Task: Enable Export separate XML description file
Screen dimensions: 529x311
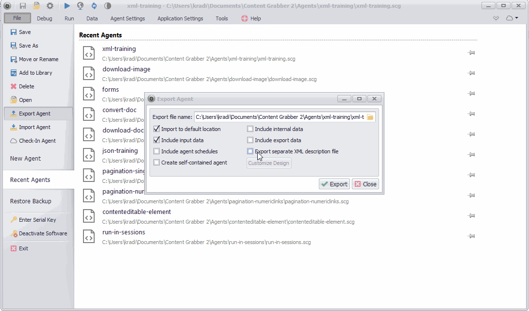Action: pos(250,151)
